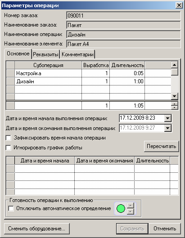Open the operation end date dropdown
The width and height of the screenshot is (185, 238).
pos(168,128)
